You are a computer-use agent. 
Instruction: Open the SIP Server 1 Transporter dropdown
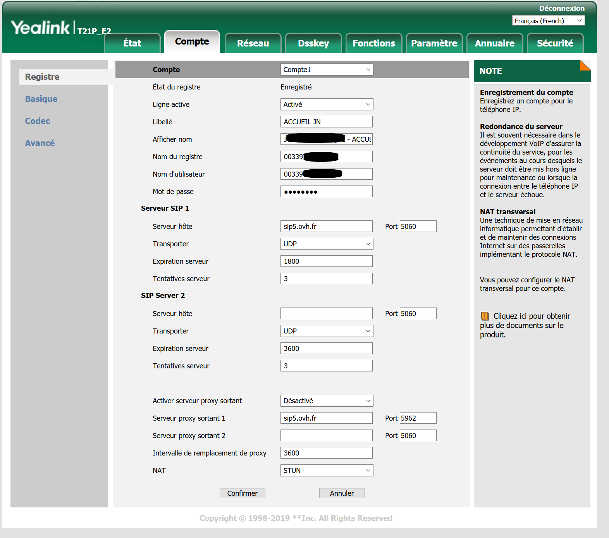pos(327,244)
